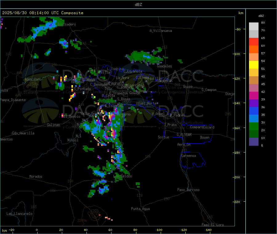Click the 100 tick on the horizontal axis
Viewport: 277px width, 234px height.
click(x=159, y=230)
